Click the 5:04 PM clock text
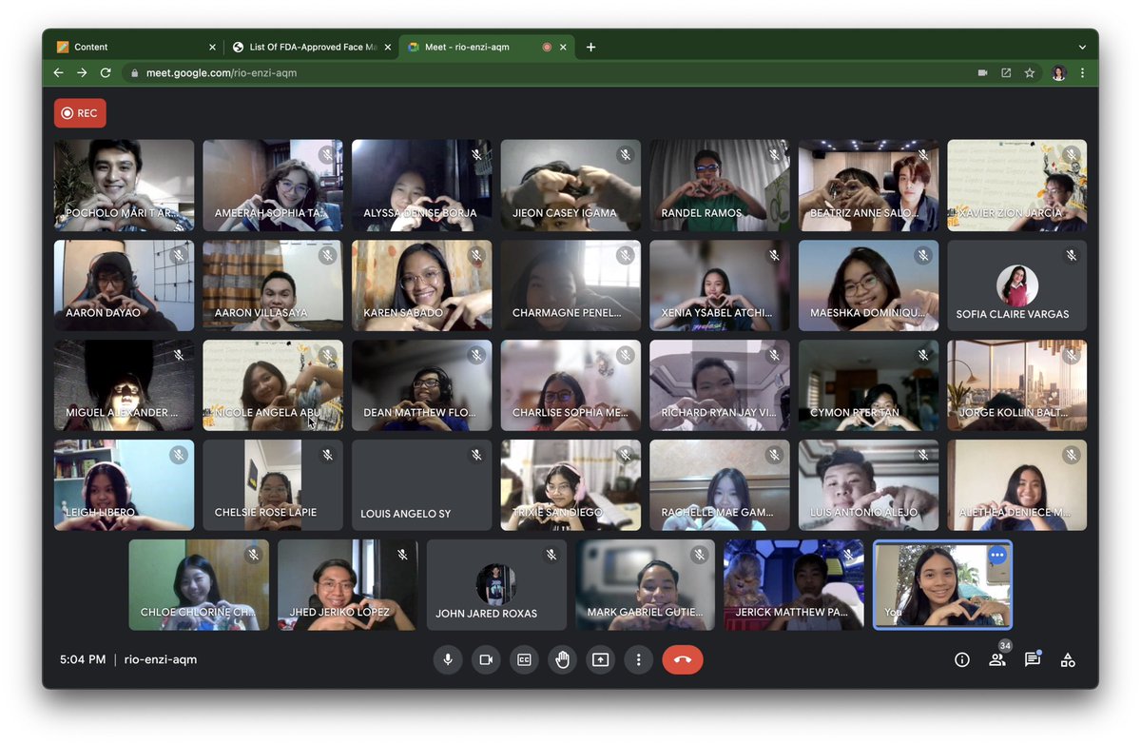Image resolution: width=1141 pixels, height=745 pixels. pos(83,659)
